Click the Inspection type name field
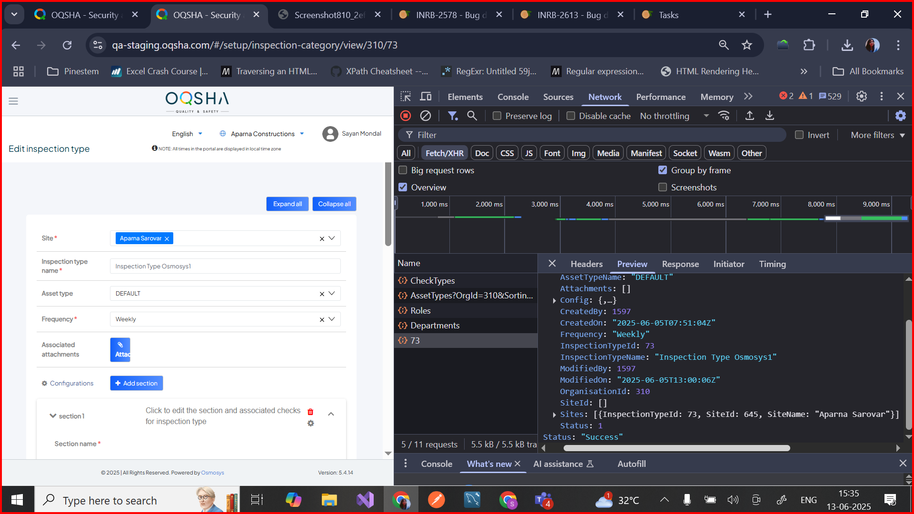This screenshot has height=514, width=914. [225, 266]
